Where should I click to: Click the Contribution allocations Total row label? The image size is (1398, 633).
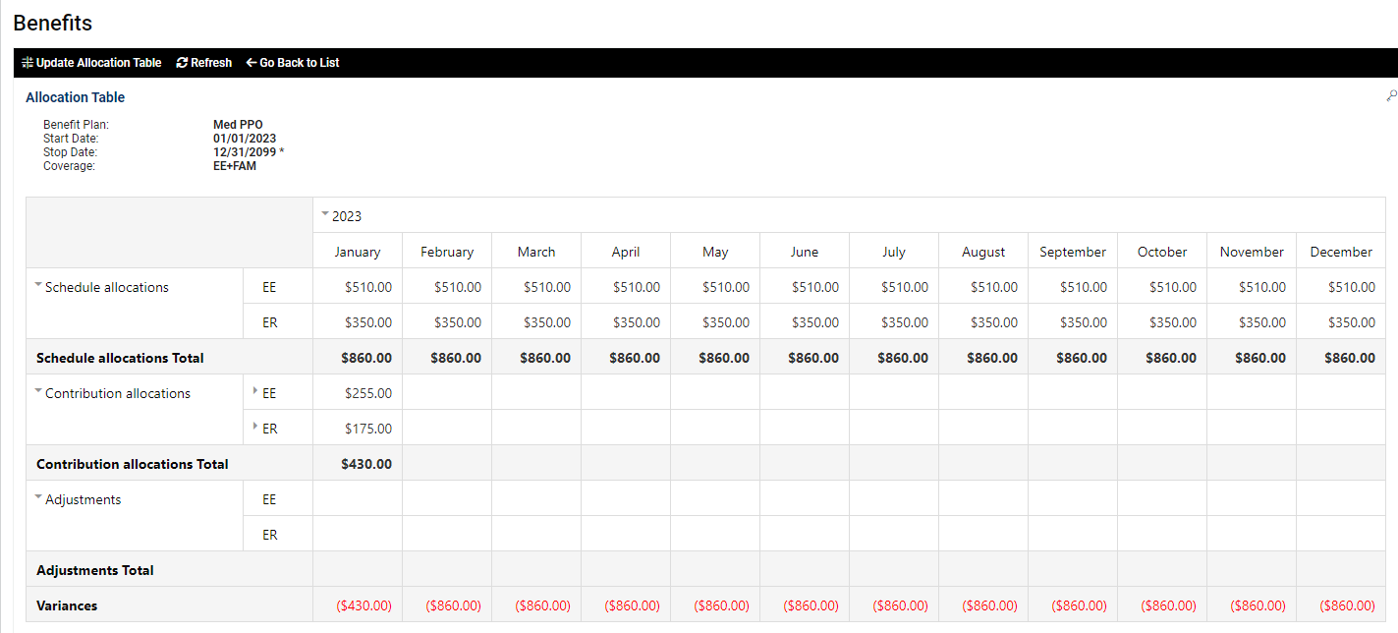coord(133,464)
